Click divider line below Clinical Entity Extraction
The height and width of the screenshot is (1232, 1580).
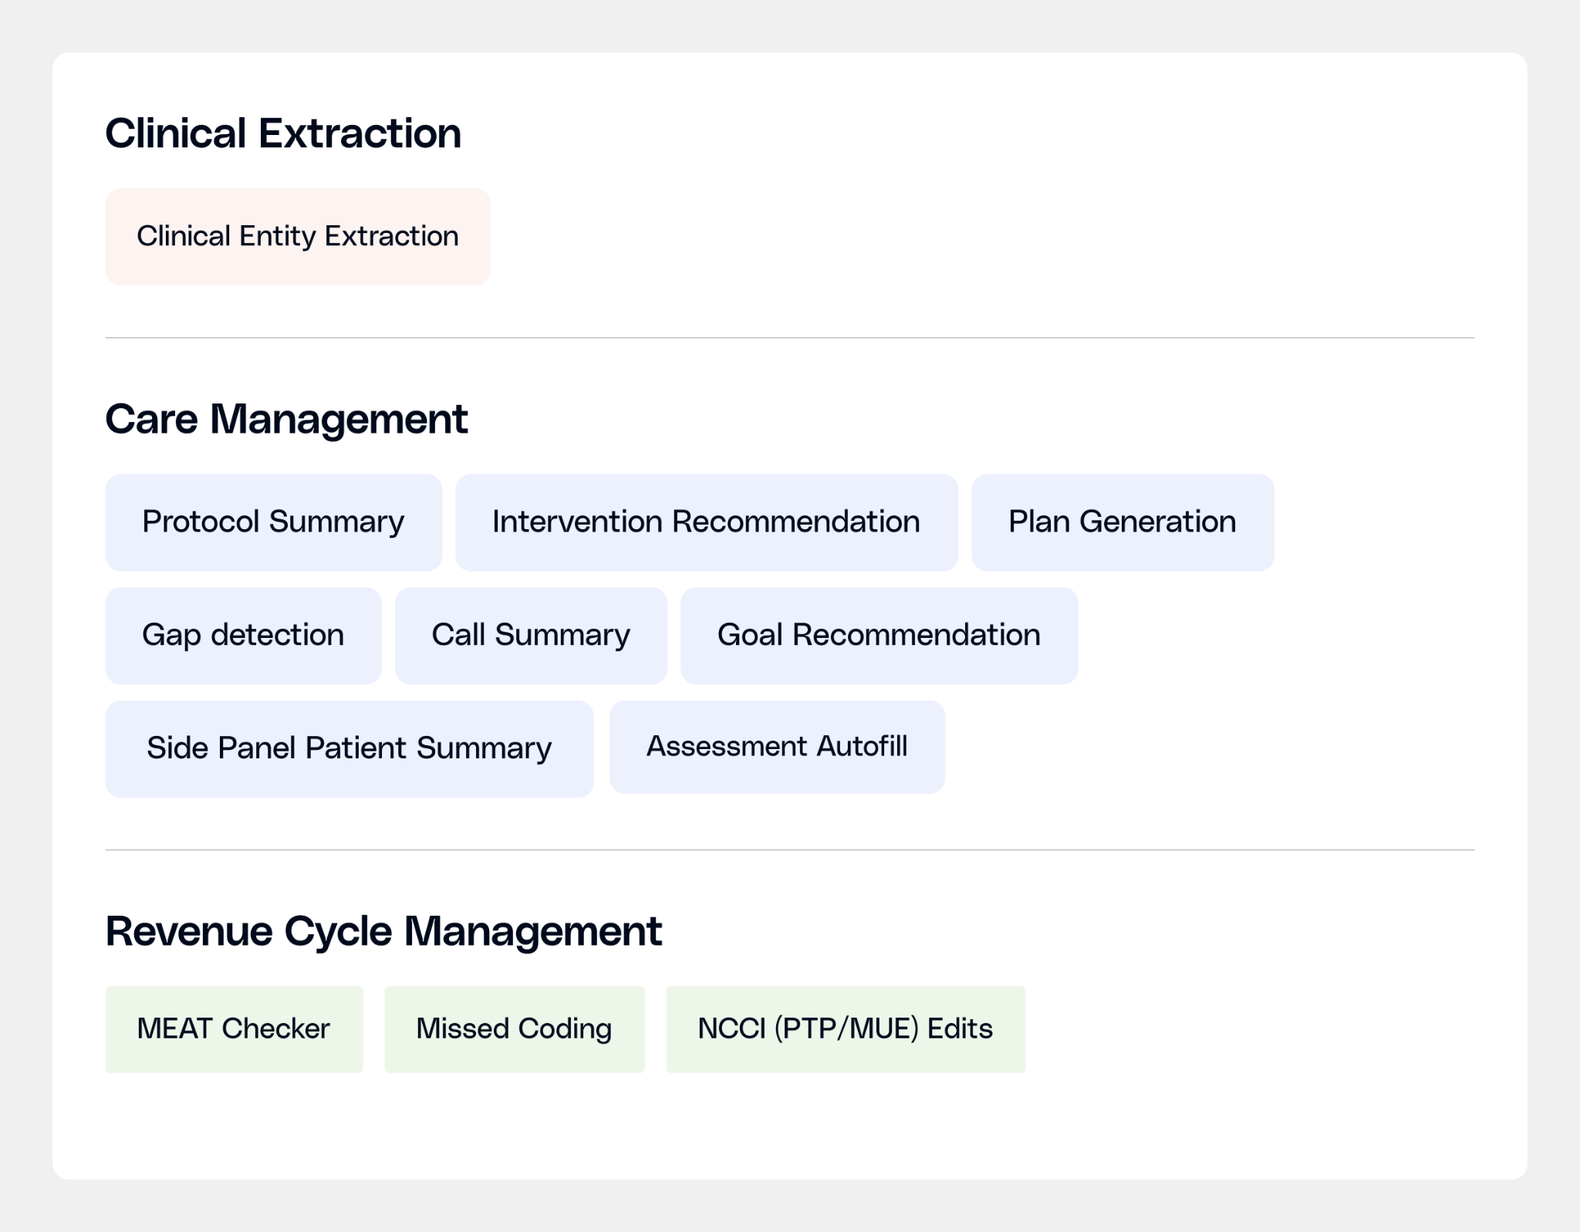(789, 338)
